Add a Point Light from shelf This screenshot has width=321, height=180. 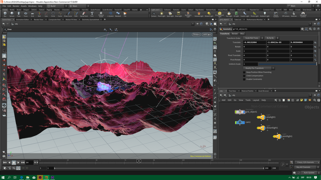[162, 14]
